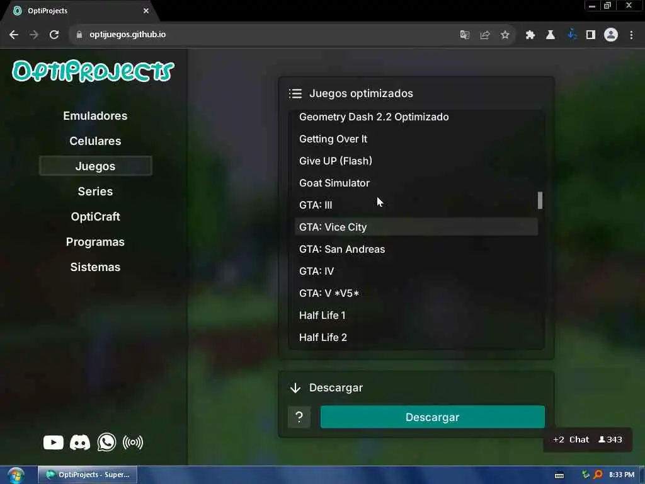Select Geometry Dash 2.2 Optimizado
The image size is (645, 484).
pyautogui.click(x=416, y=117)
